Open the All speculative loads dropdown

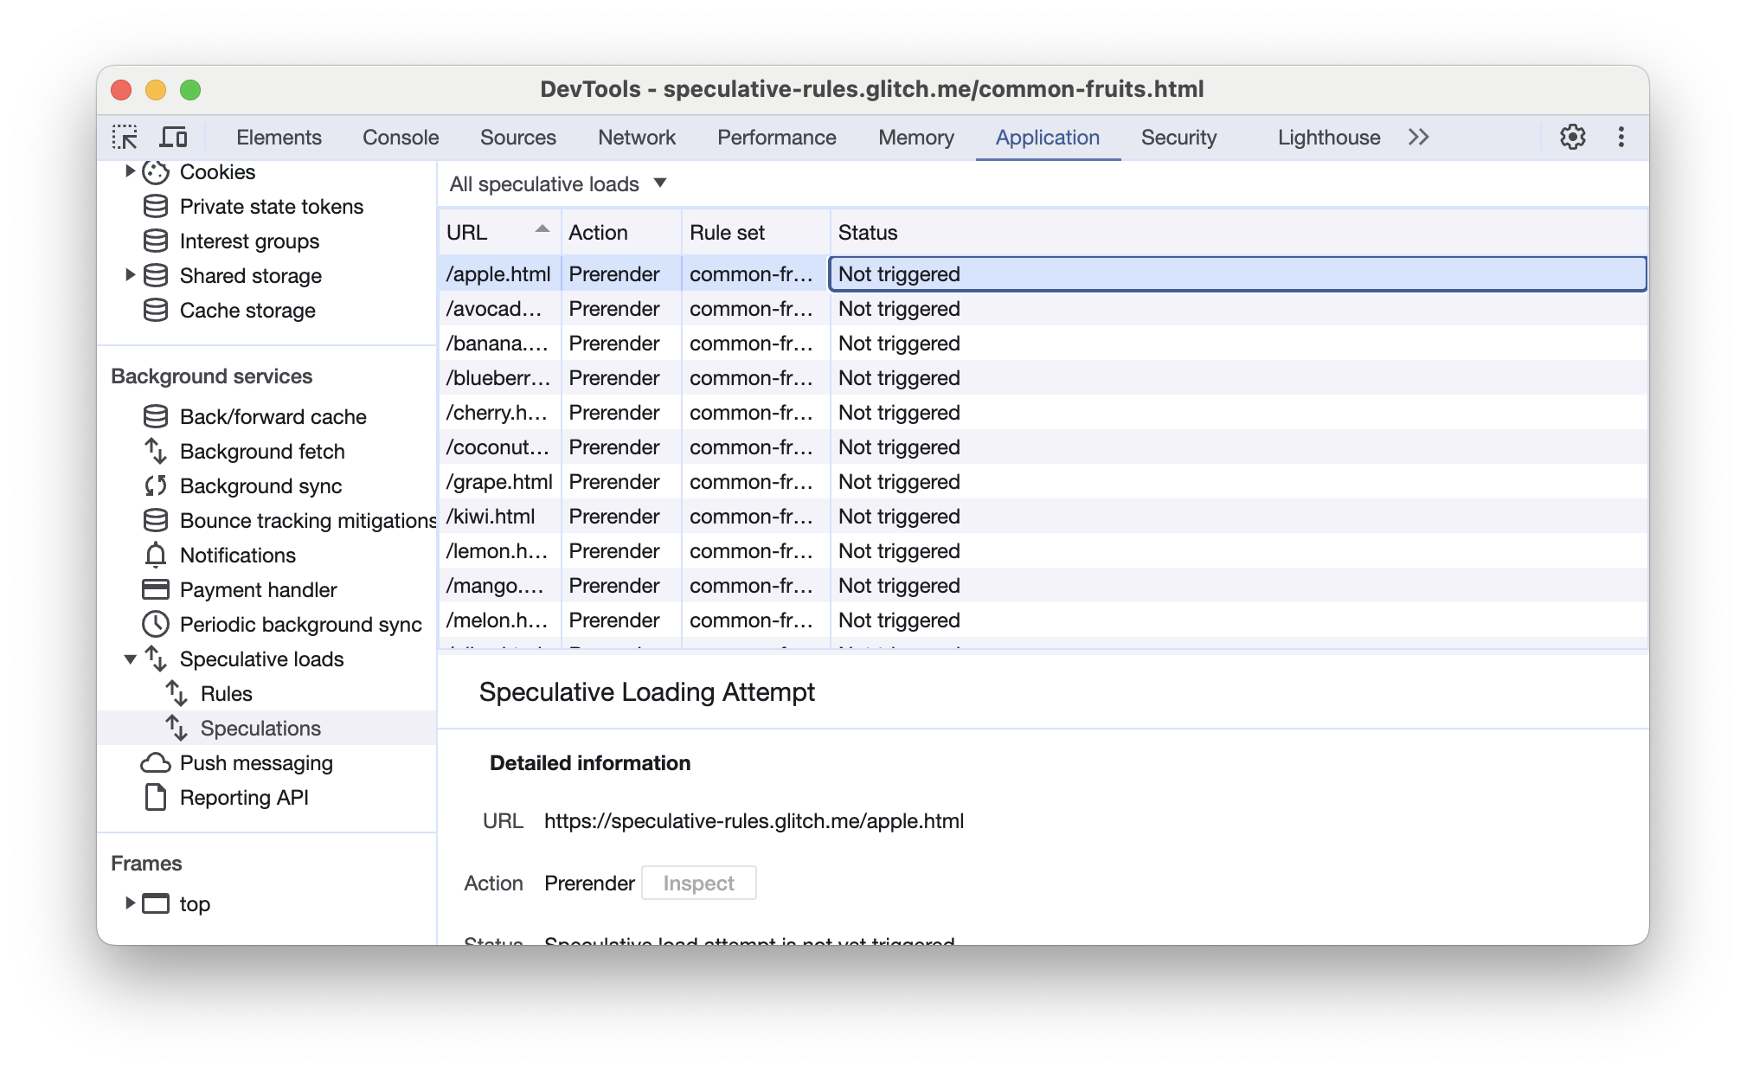click(x=557, y=183)
